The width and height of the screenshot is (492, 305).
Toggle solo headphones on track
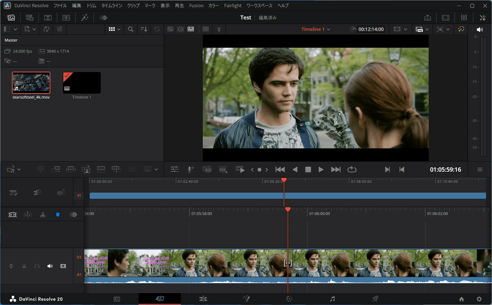pos(37,266)
